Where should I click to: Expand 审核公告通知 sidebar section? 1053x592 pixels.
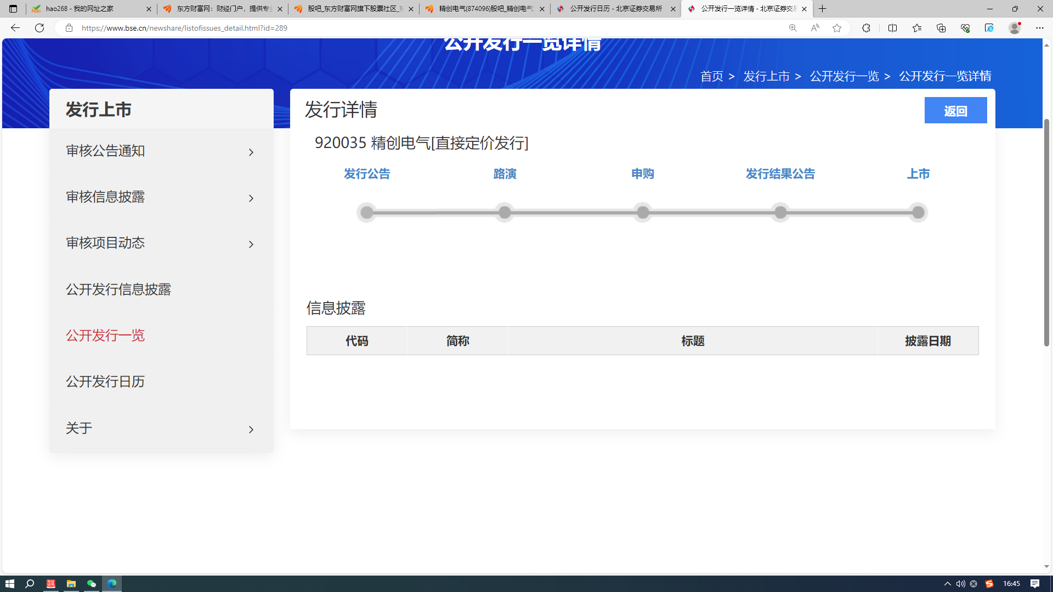tap(251, 152)
